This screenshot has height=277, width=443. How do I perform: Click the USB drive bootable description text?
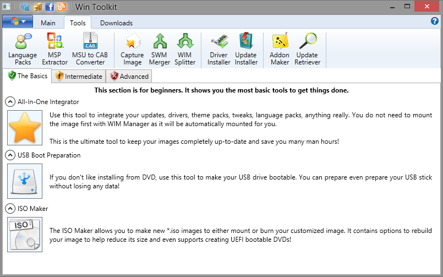[240, 182]
